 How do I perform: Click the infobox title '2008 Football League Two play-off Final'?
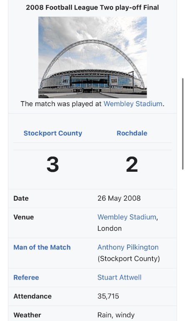coord(92,8)
